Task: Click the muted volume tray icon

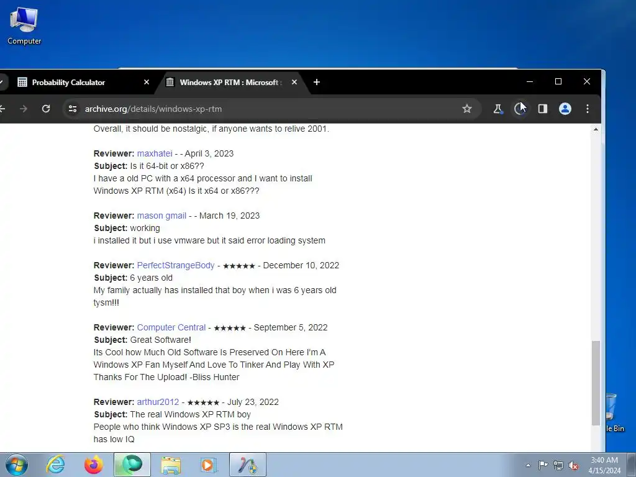Action: click(573, 465)
